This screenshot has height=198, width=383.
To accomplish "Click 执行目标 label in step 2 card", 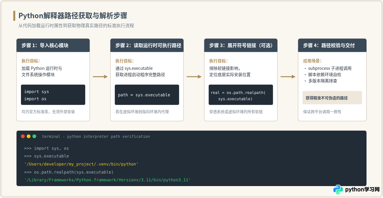I will point(124,61).
